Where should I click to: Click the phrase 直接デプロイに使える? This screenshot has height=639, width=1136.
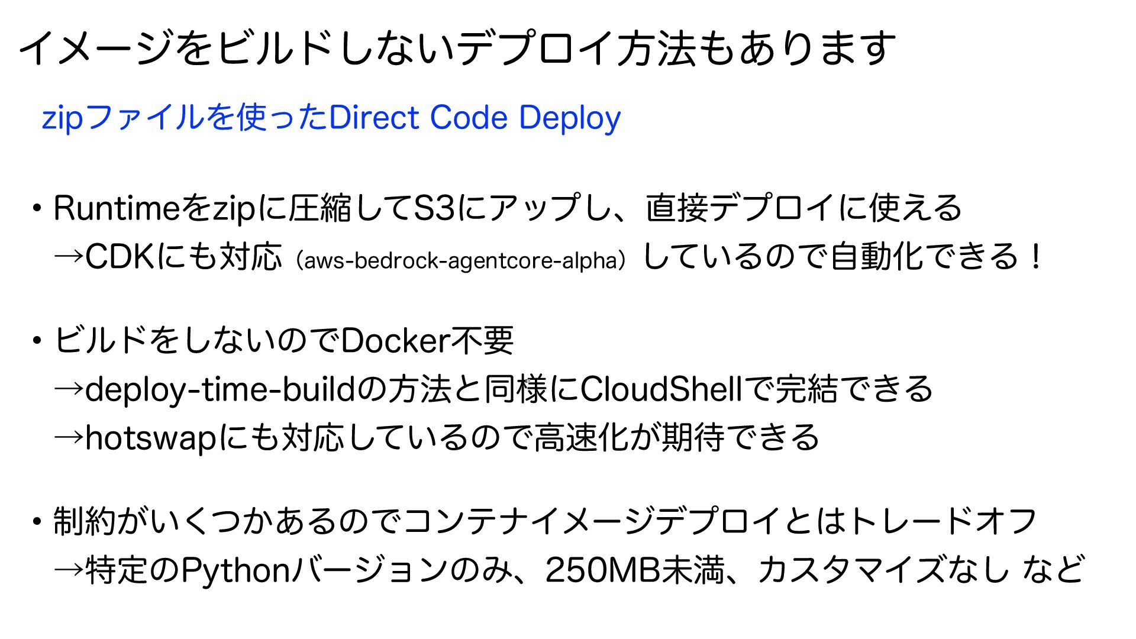pyautogui.click(x=804, y=208)
